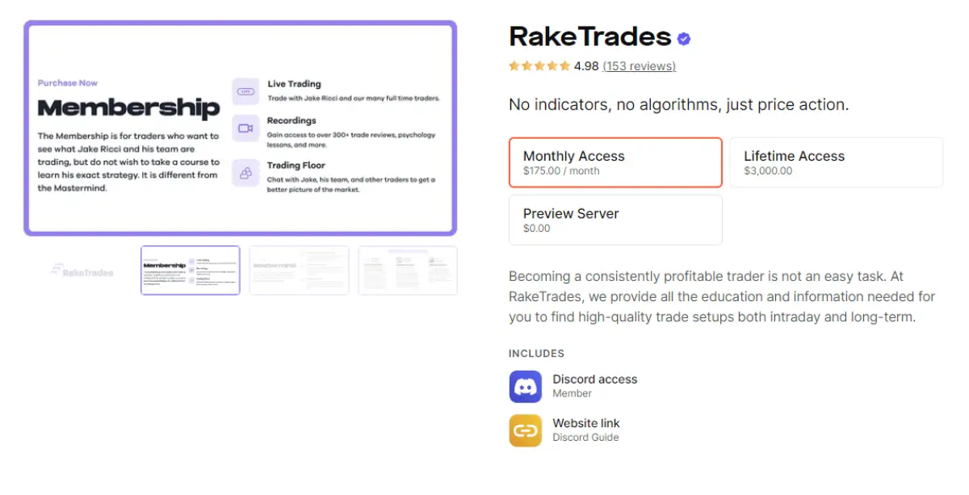Click the Discord access icon
Viewport: 969px width, 495px height.
[525, 386]
